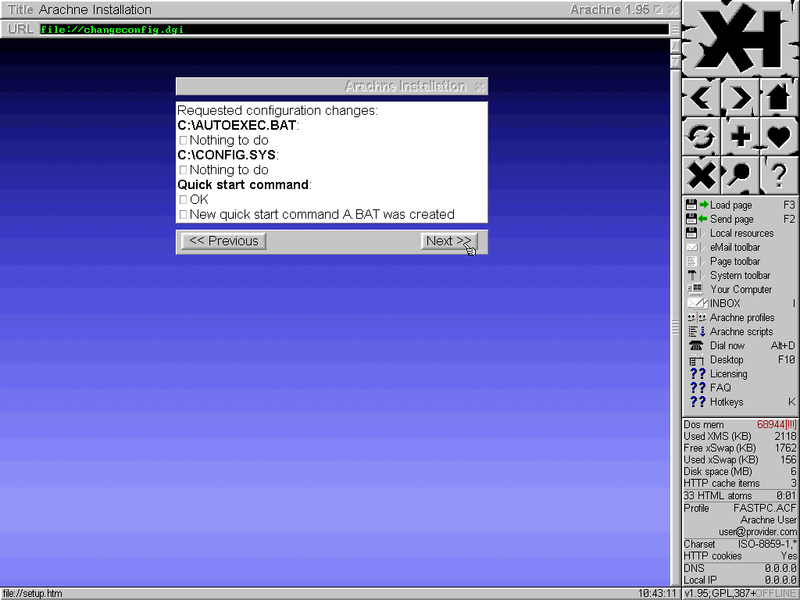Open search with the magnifier icon
This screenshot has height=600, width=800.
click(740, 174)
